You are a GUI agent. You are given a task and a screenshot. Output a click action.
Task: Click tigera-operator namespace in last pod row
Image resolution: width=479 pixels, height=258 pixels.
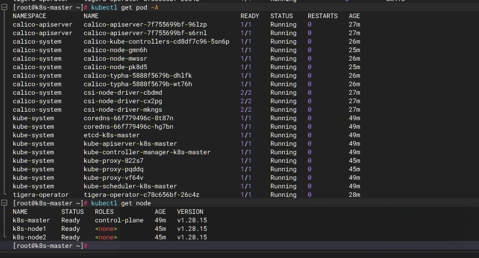point(41,195)
